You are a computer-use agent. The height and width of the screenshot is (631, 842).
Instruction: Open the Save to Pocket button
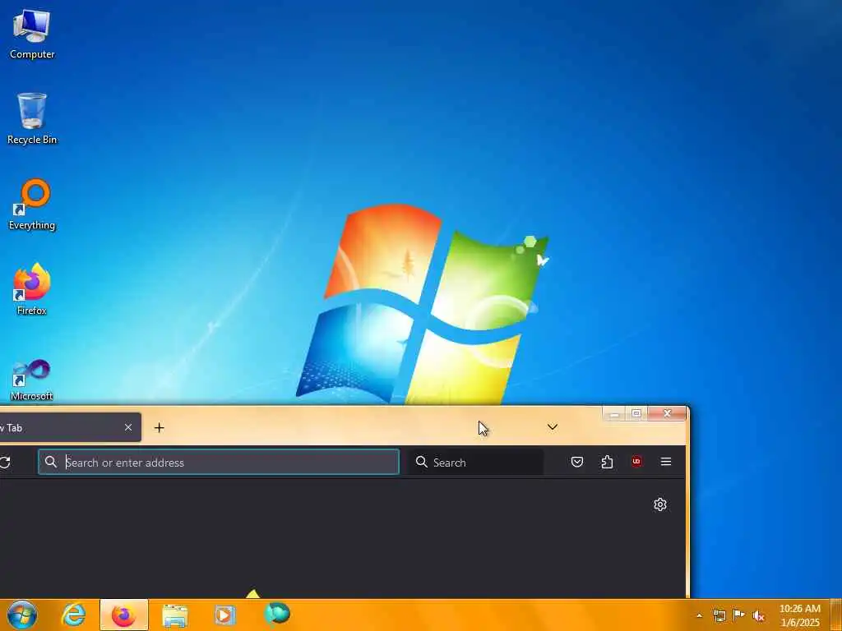577,462
